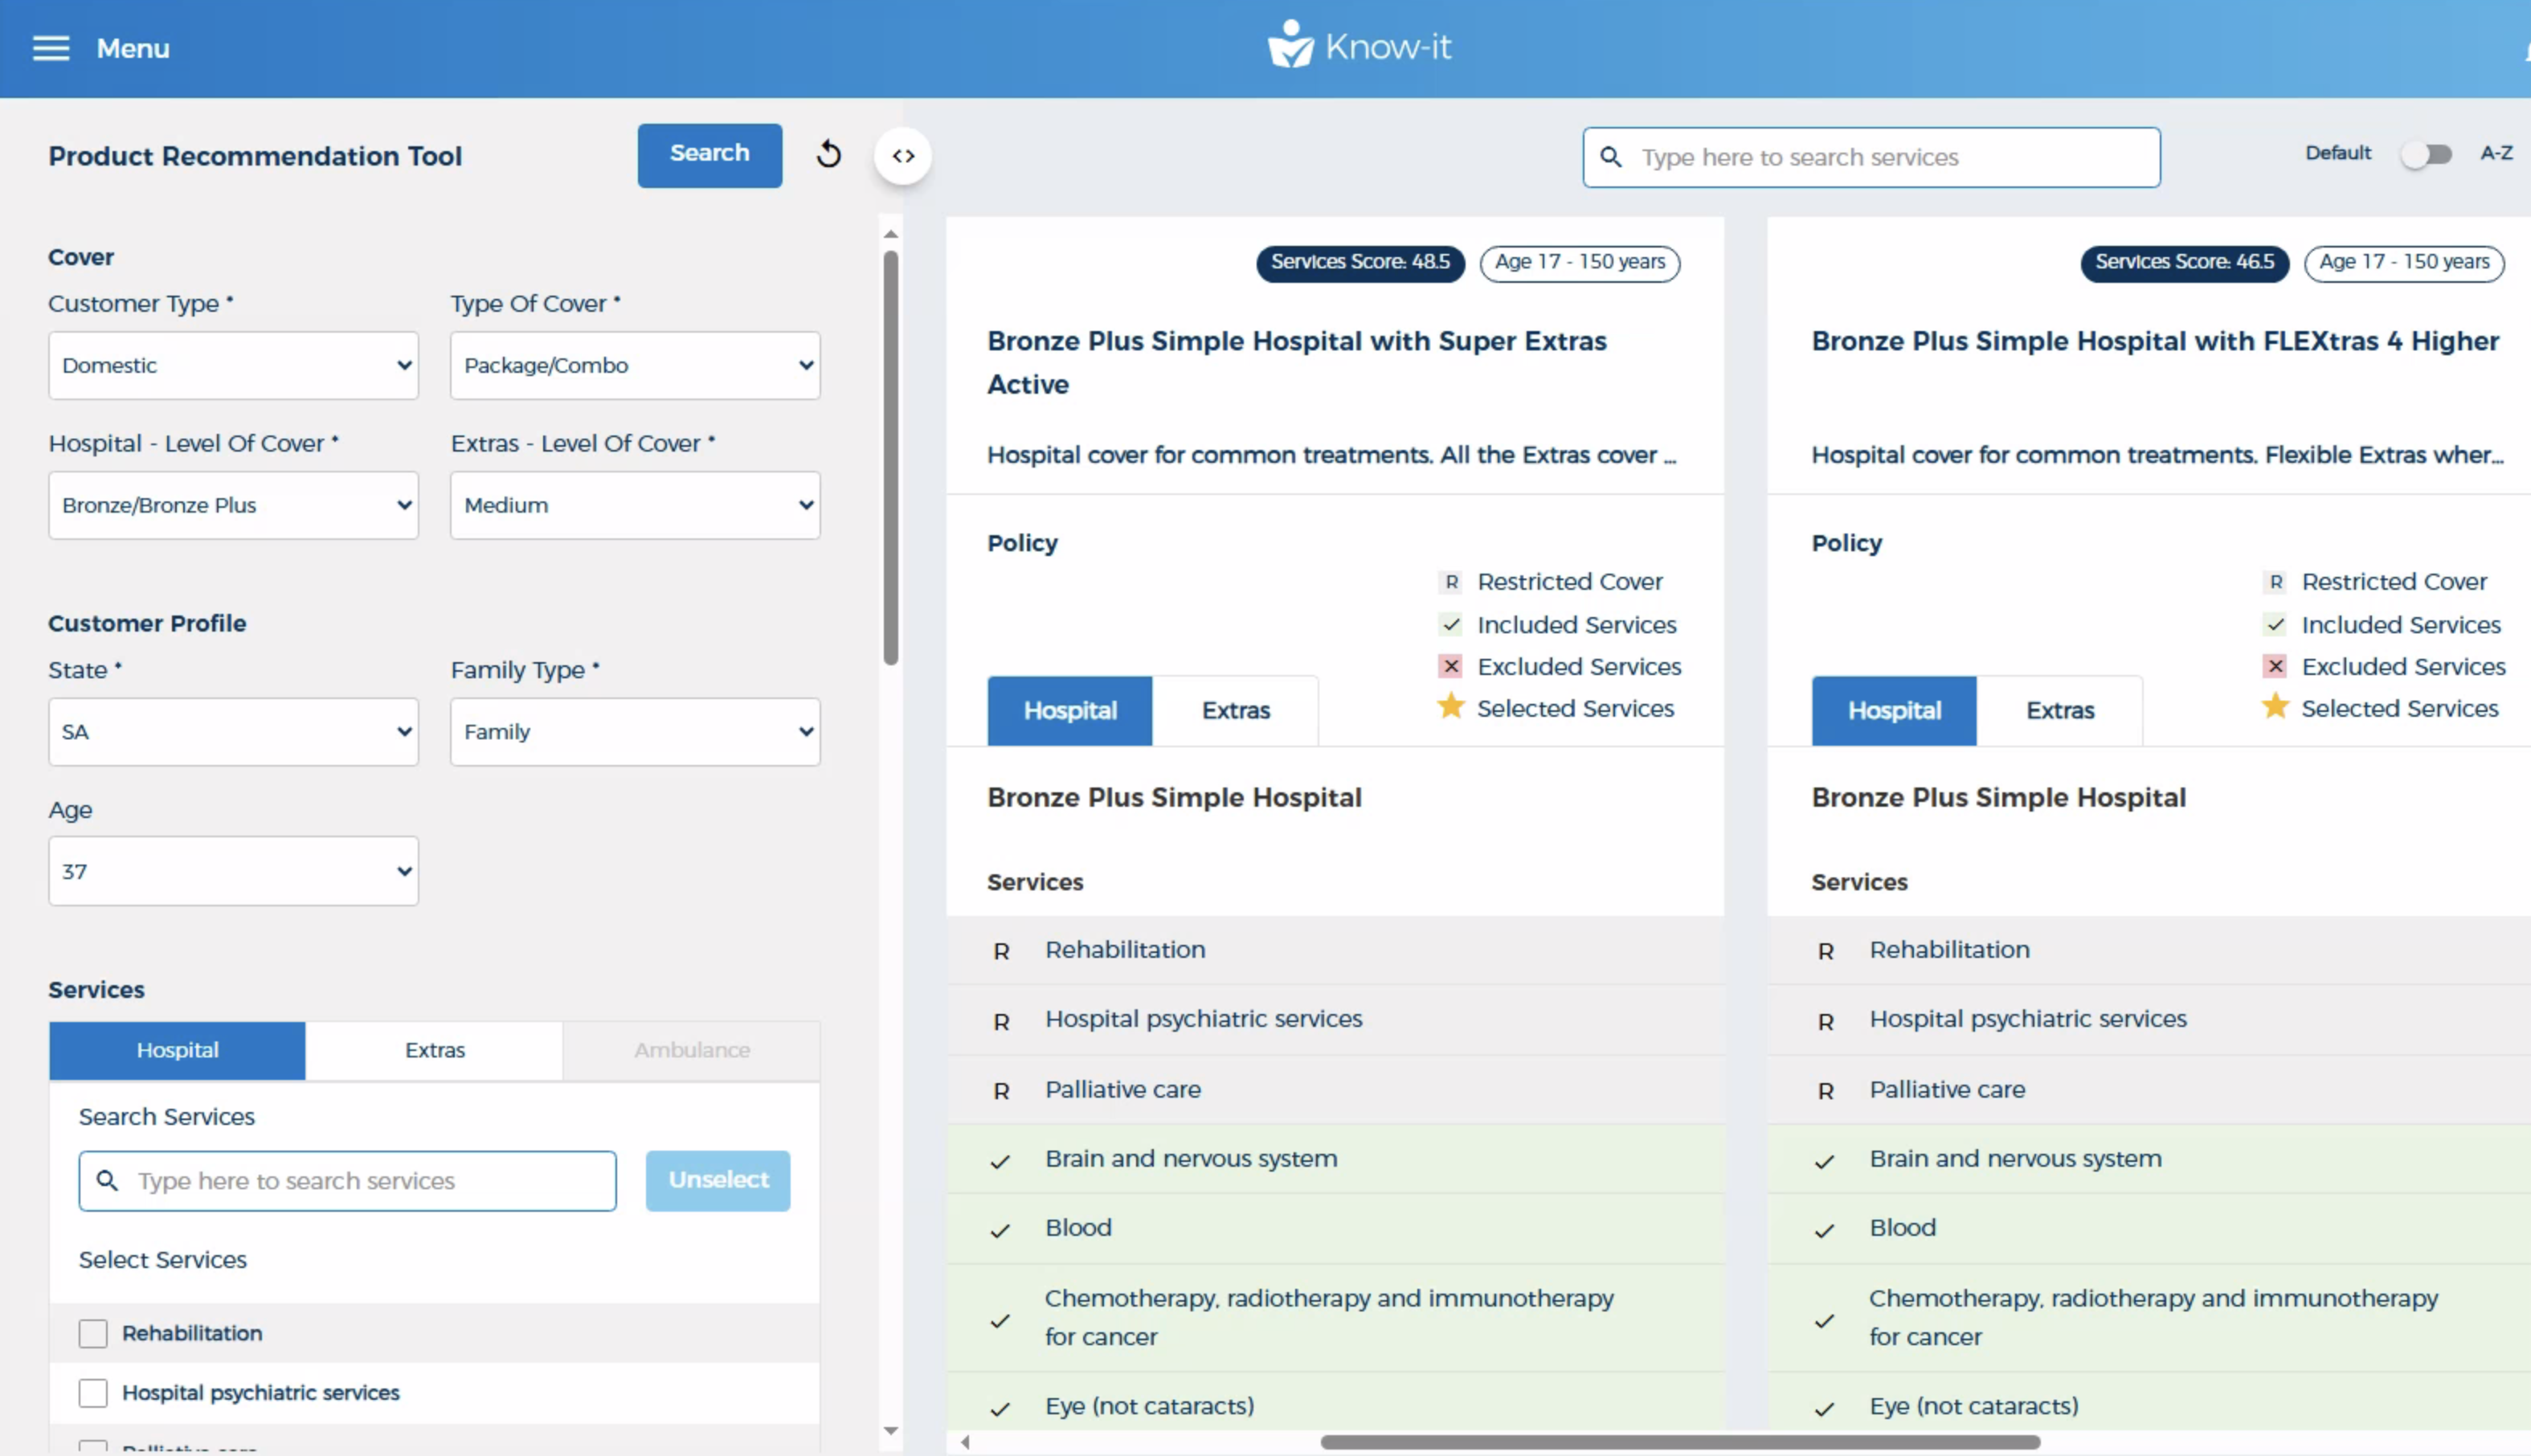Image resolution: width=2531 pixels, height=1456 pixels.
Task: Toggle the Default/A-Z sort switch
Action: pyautogui.click(x=2427, y=154)
